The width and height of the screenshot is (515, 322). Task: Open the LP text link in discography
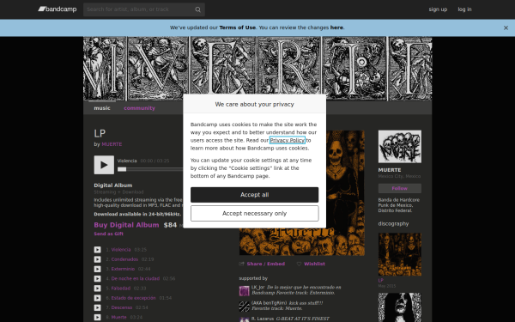coord(380,281)
